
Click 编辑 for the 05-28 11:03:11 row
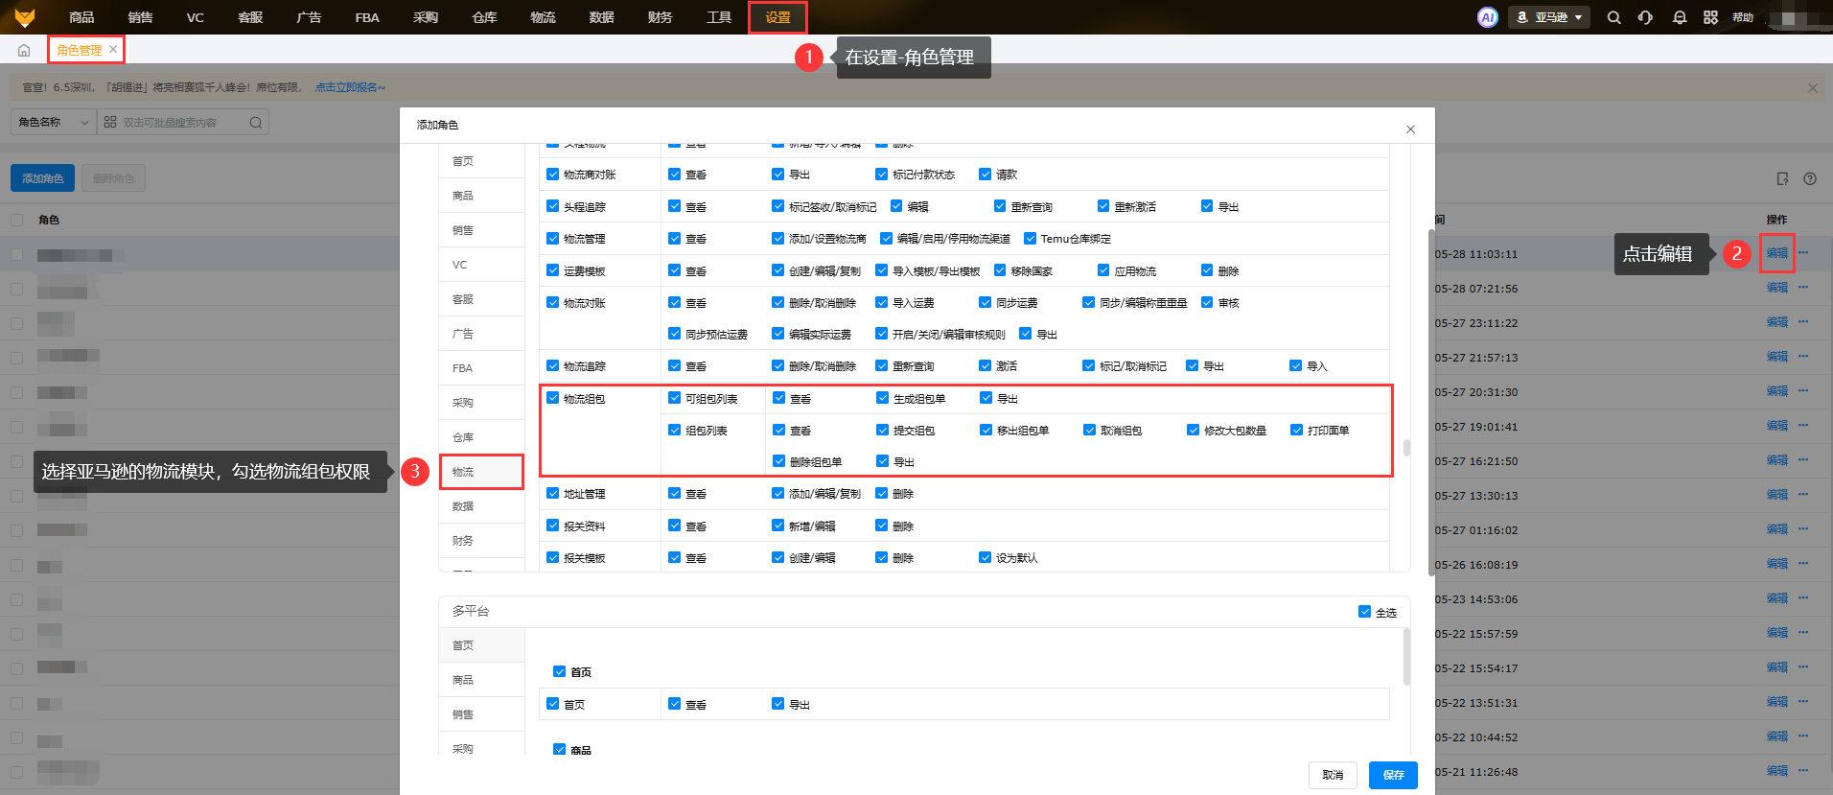[x=1777, y=253]
